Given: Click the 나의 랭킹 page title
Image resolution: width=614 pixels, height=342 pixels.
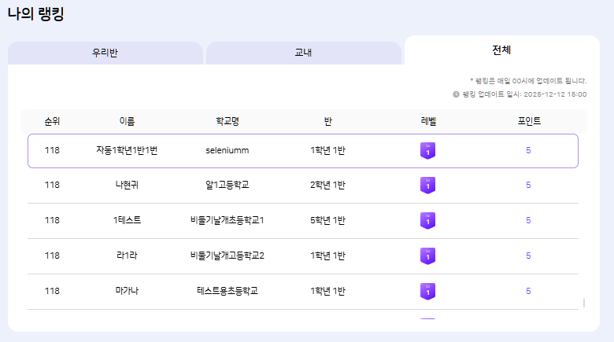Looking at the screenshot, I should [x=35, y=14].
